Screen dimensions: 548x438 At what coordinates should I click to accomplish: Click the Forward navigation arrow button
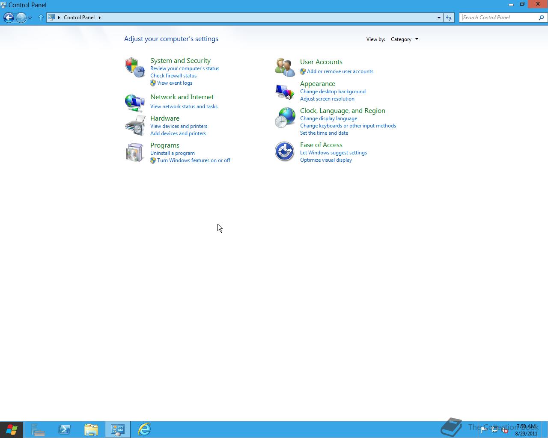coord(21,18)
